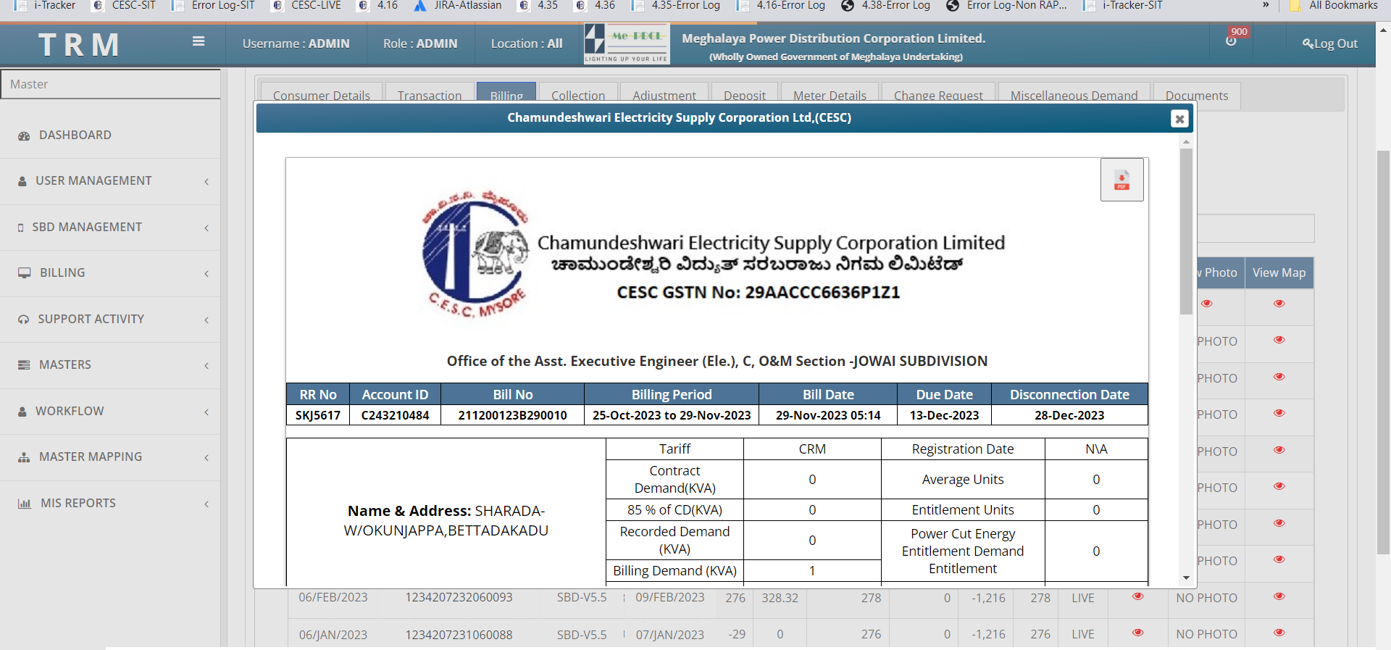Expand the User Management menu chevron
Viewport: 1391px width, 650px height.
[x=206, y=182]
